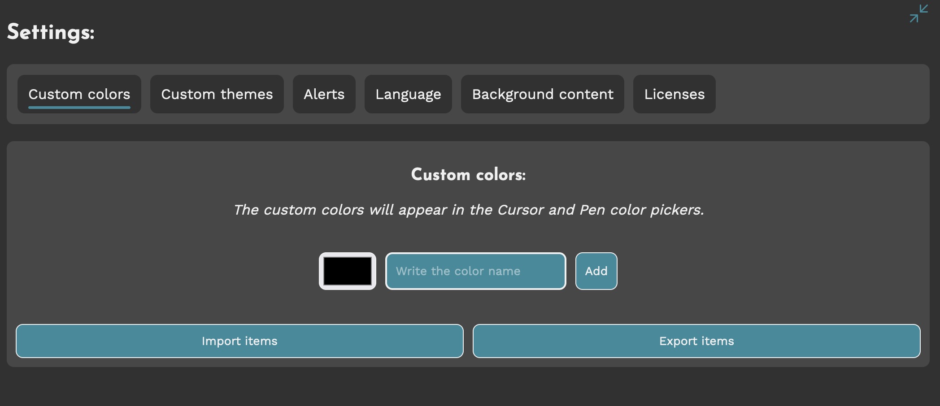The width and height of the screenshot is (940, 406).
Task: Collapse the settings panel using the shrink arrows icon
Action: click(x=918, y=13)
